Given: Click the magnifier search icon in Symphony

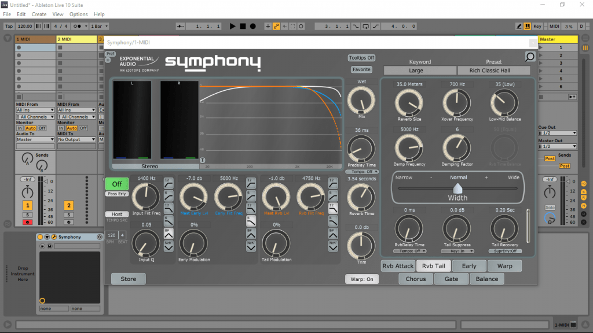Looking at the screenshot, I should pos(530,57).
